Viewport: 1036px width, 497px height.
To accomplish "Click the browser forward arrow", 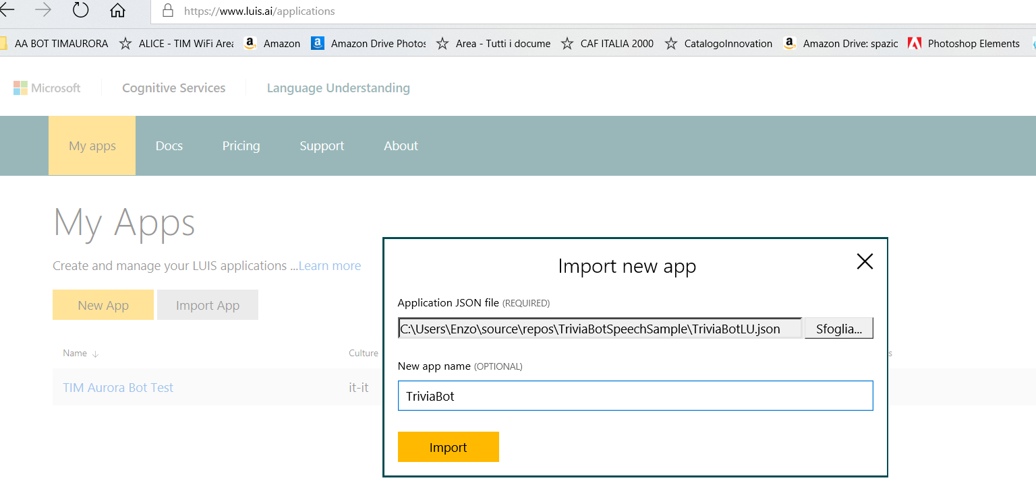I will click(43, 10).
